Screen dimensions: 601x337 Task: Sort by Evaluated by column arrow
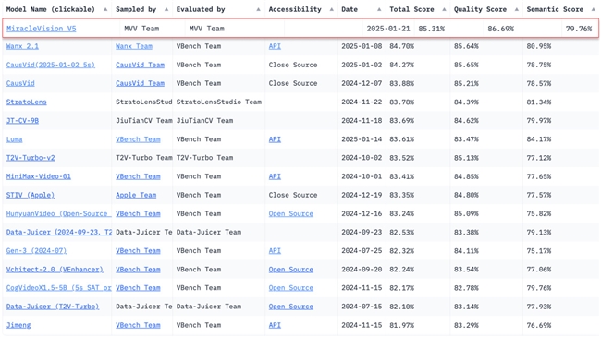click(258, 9)
